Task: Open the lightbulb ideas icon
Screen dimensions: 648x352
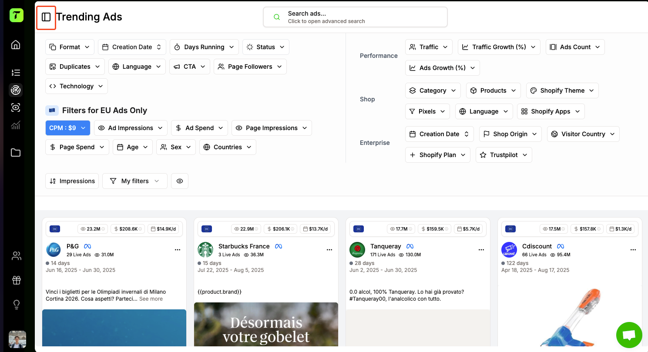Action: point(17,305)
